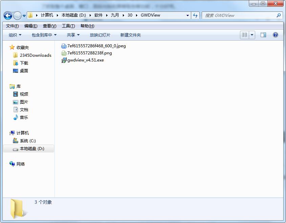
Task: Select the 7ef615557288238f.png file icon
Action: [x=64, y=53]
